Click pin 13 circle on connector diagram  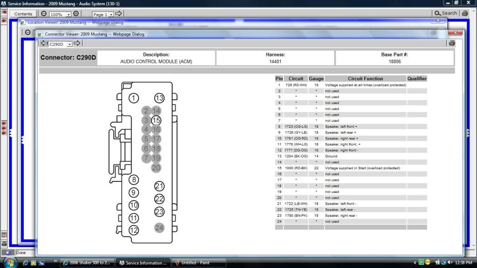[159, 98]
